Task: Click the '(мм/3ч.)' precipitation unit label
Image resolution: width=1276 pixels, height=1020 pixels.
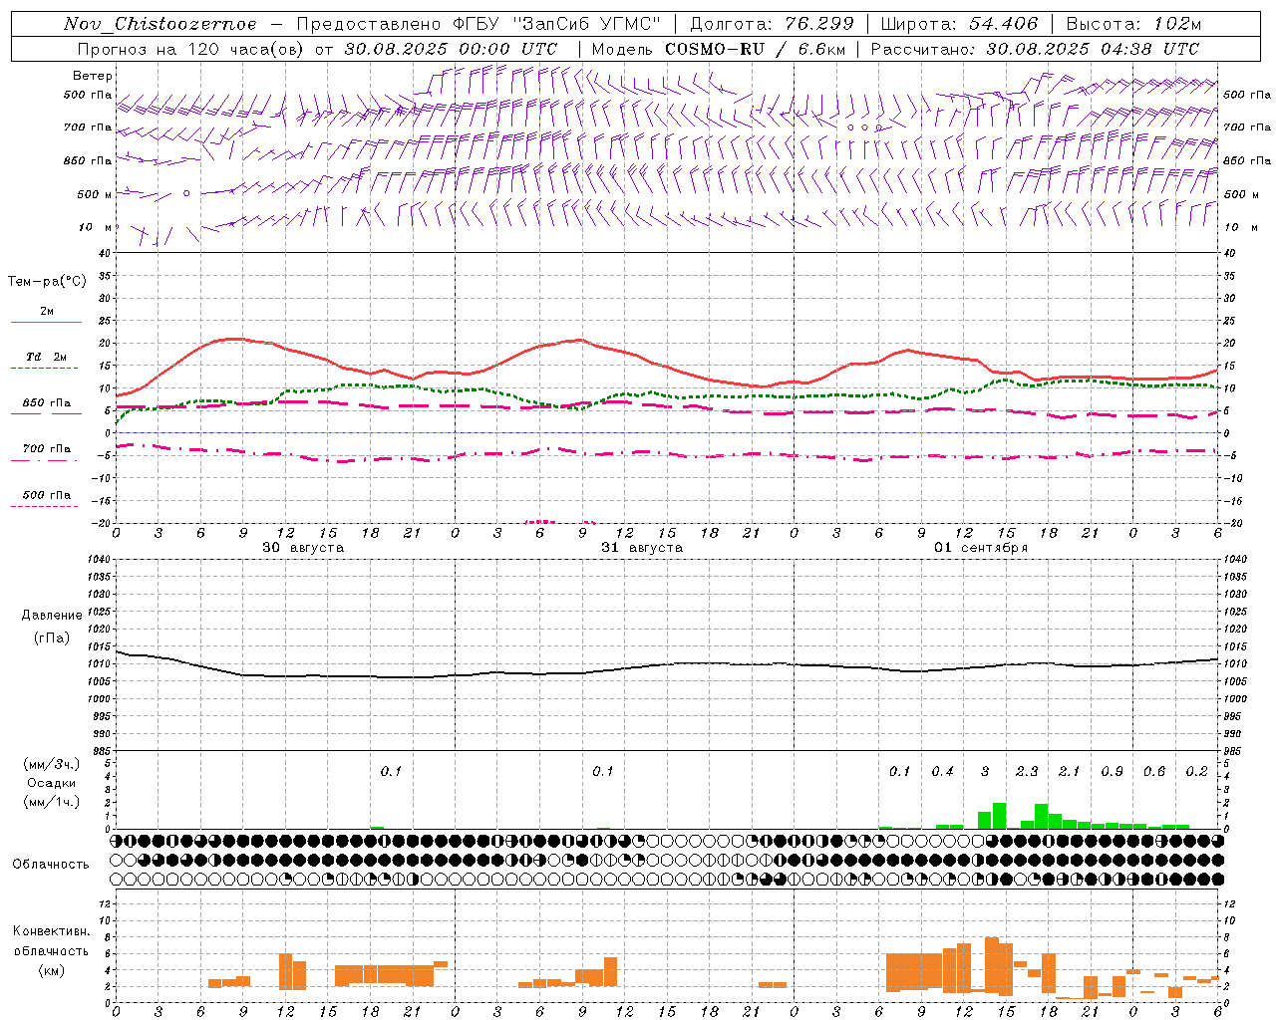Action: coord(52,765)
